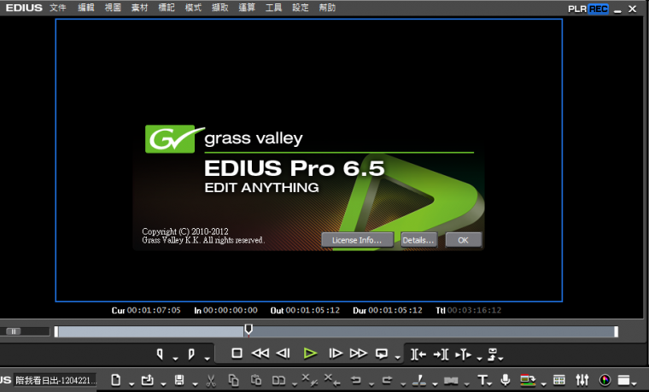Expand the Undo history dropdown arrow
Screen dimensions: 649x392
click(371, 384)
